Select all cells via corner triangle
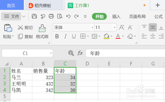The height and width of the screenshot is (102, 165). coord(7,64)
